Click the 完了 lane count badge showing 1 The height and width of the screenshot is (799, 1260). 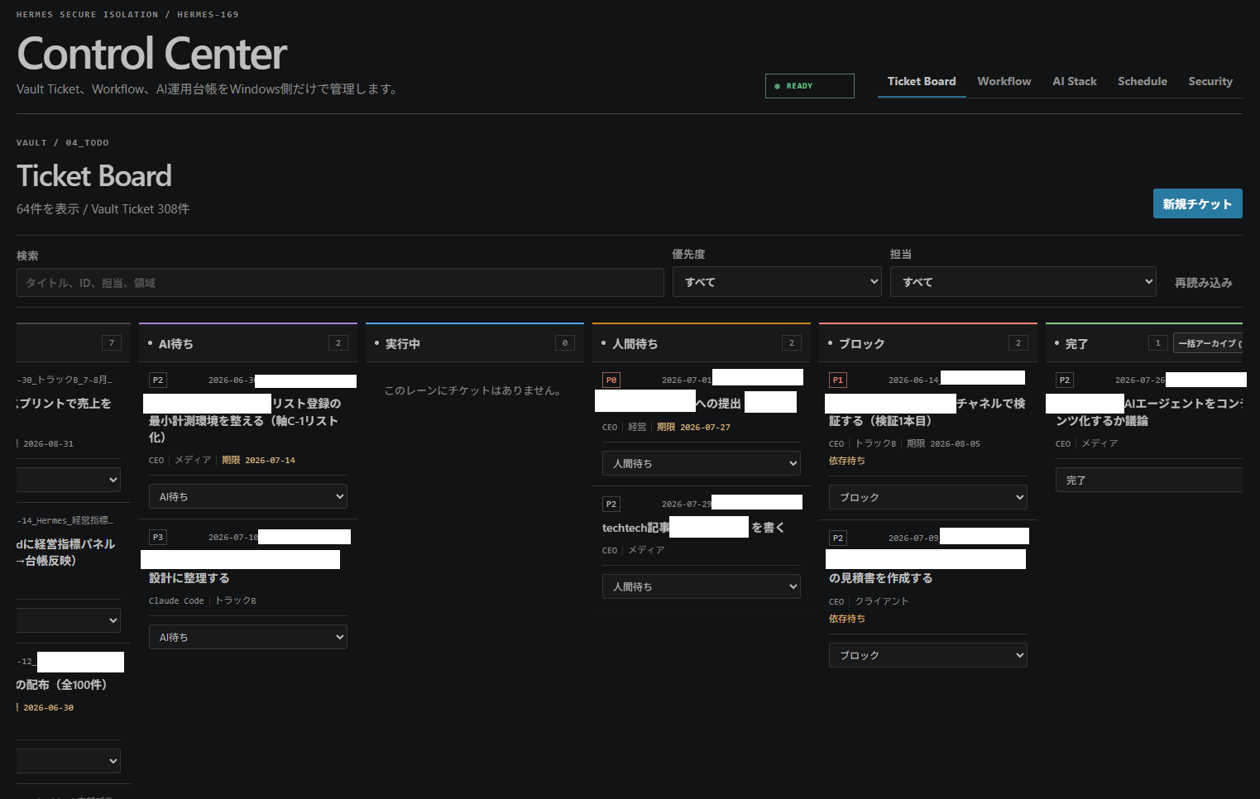[1157, 343]
